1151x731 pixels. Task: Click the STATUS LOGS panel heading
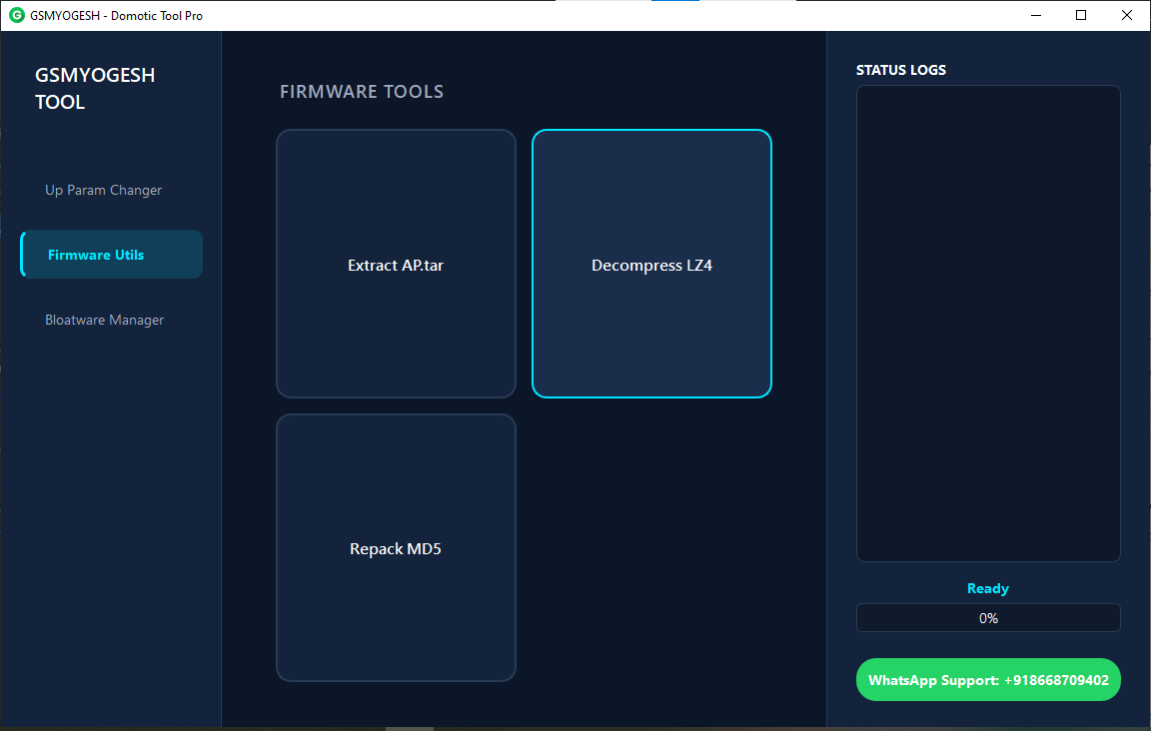coord(900,70)
